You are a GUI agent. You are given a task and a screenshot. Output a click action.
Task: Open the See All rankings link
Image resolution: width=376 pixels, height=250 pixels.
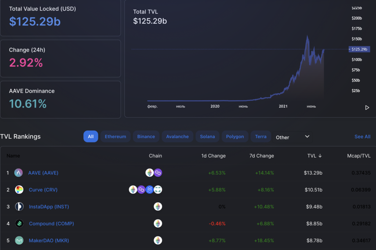[362, 136]
